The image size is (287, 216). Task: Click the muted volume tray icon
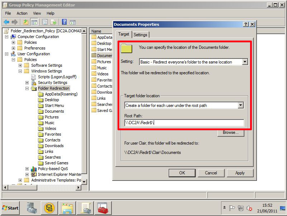tap(249, 208)
